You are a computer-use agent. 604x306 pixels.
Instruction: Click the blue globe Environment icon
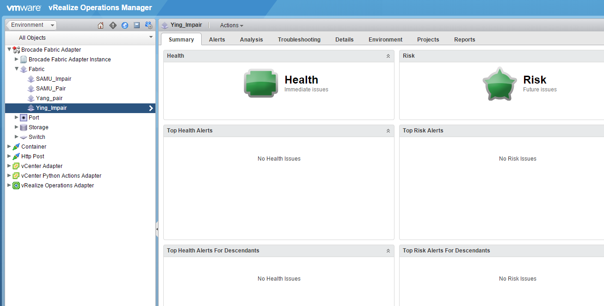pyautogui.click(x=125, y=25)
